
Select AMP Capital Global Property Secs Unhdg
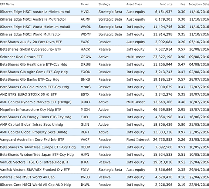pos(34,132)
